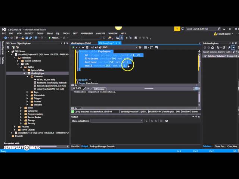Expand the Keys folder
Image resolution: width=239 pixels, height=179 pixels.
pos(27,92)
